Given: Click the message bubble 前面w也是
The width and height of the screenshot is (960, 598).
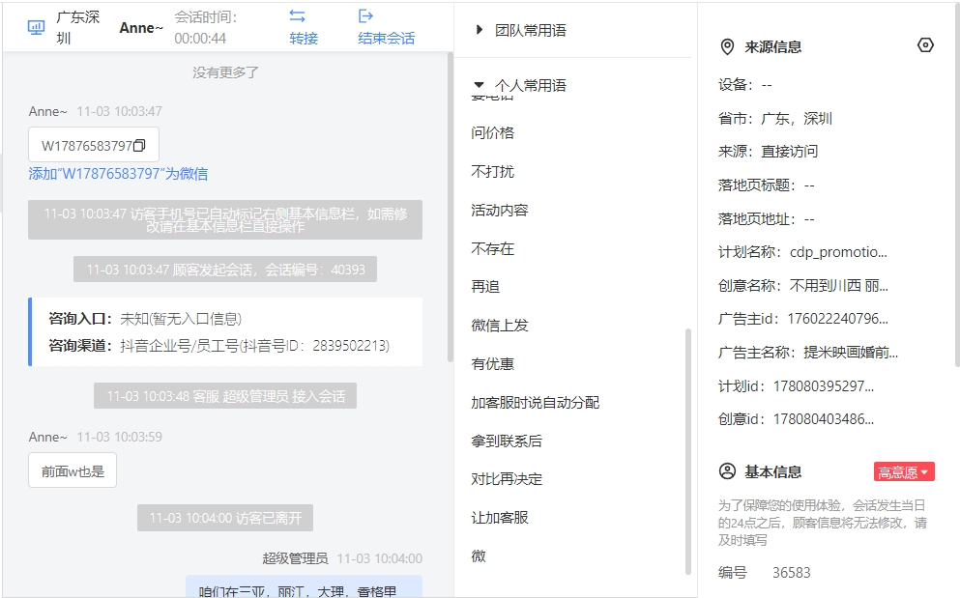Looking at the screenshot, I should pyautogui.click(x=73, y=470).
